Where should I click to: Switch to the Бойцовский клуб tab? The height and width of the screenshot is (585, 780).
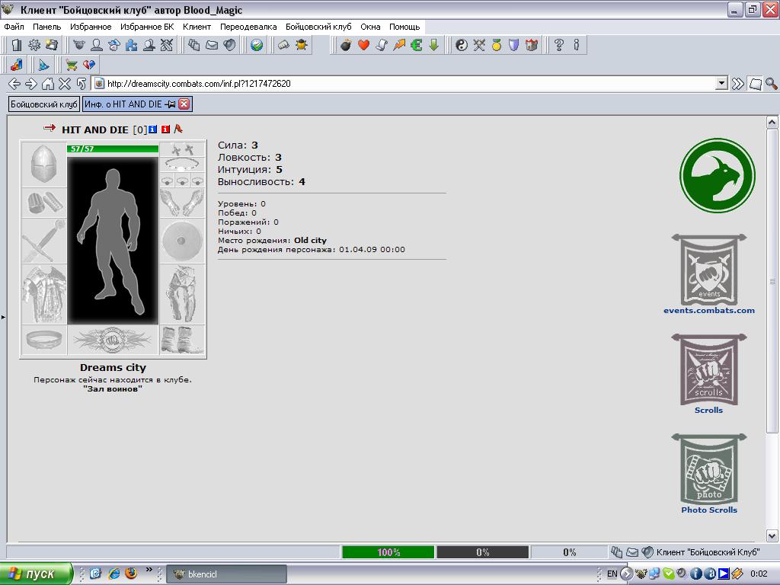[43, 104]
